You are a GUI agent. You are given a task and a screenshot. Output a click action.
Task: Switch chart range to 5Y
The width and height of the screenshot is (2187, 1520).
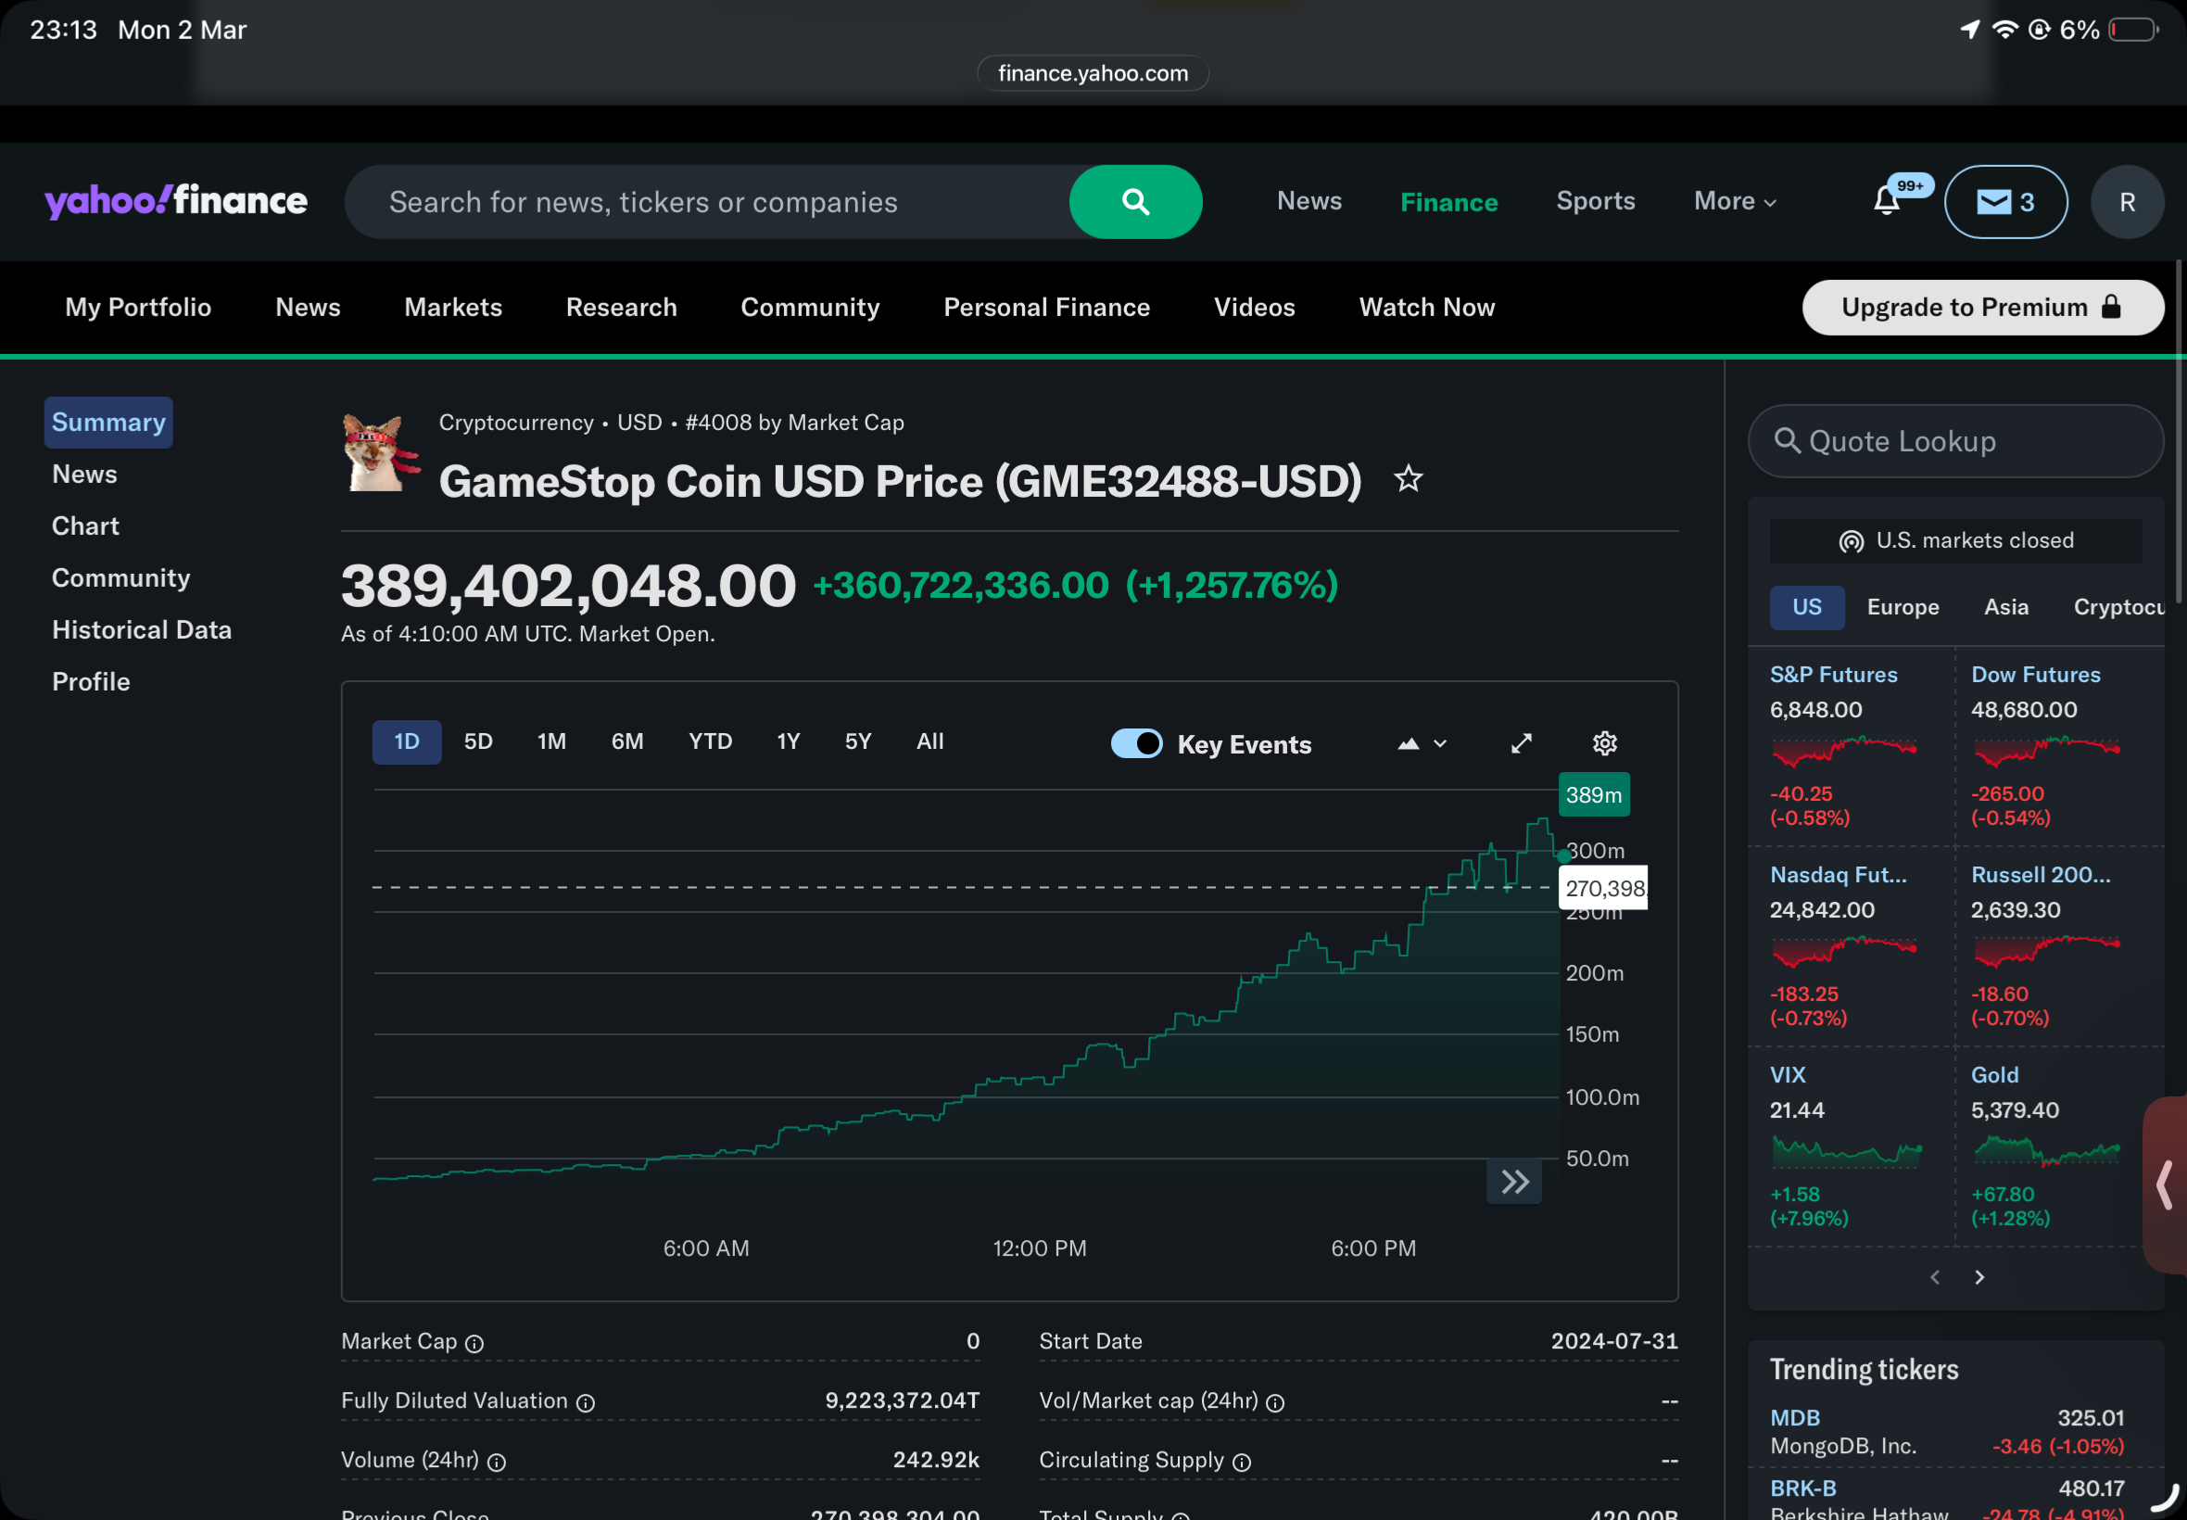(x=857, y=741)
